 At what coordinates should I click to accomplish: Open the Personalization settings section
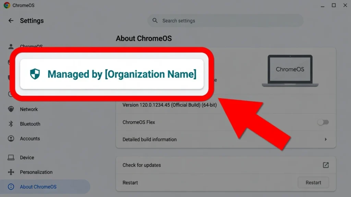click(x=36, y=172)
